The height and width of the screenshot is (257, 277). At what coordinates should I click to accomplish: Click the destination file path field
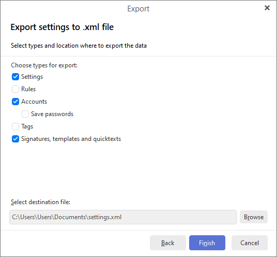(x=123, y=217)
